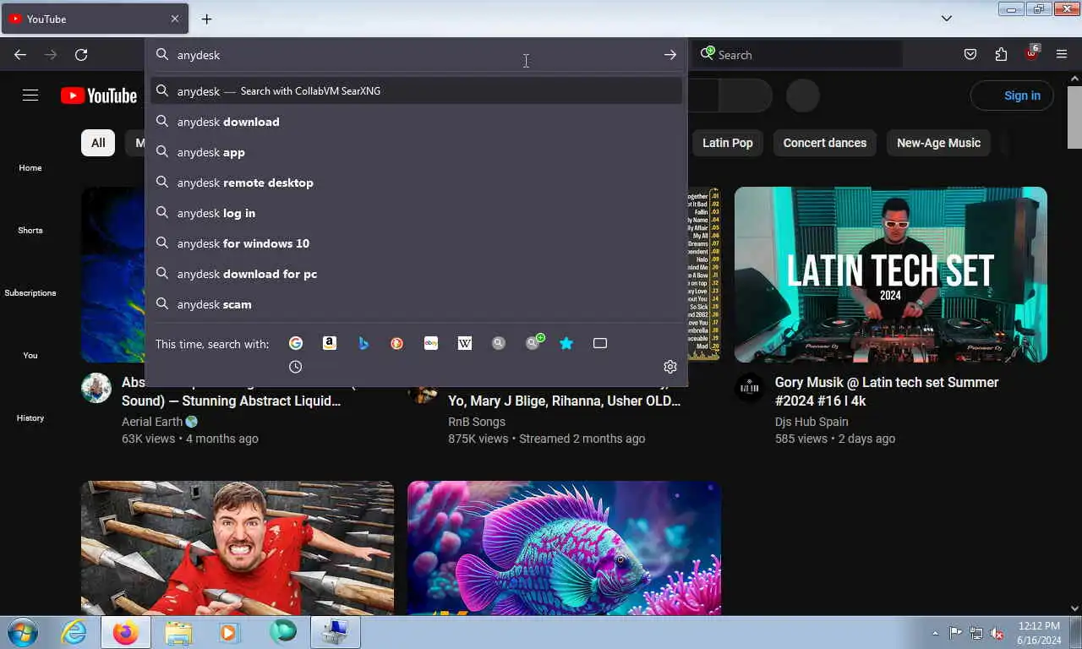Open Djs Hub Spain channel avatar

(750, 389)
